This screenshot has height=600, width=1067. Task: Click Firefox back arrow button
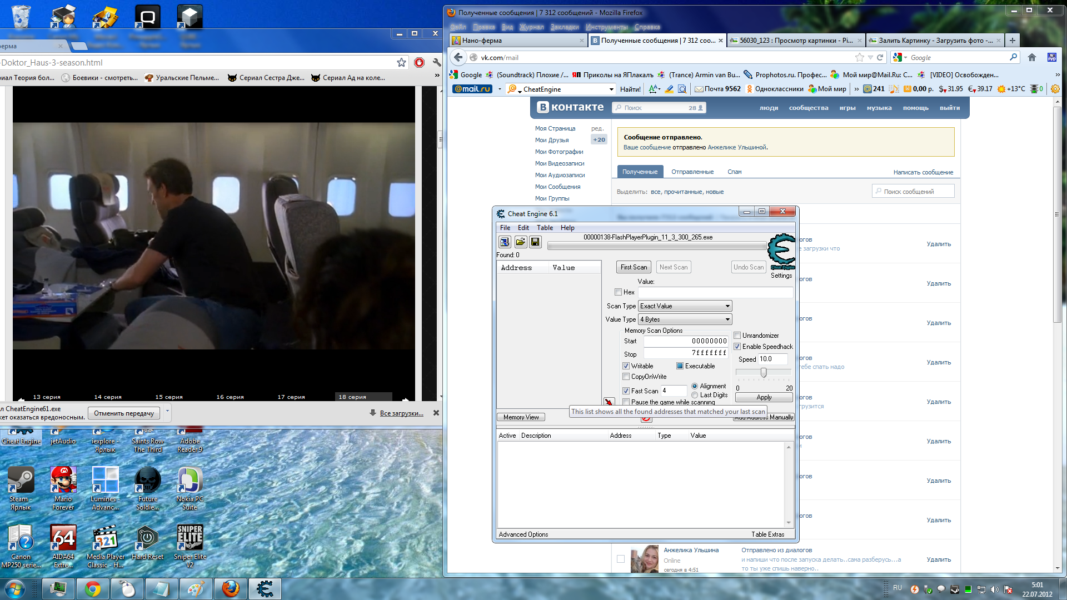[458, 57]
